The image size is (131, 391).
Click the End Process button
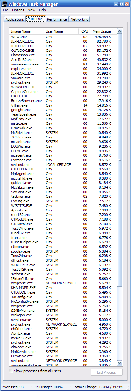(107, 372)
